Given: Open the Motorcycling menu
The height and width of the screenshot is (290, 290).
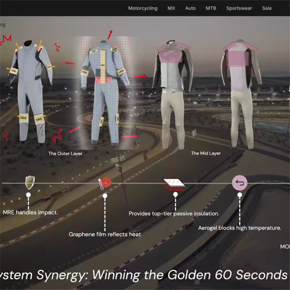Looking at the screenshot, I should [143, 8].
